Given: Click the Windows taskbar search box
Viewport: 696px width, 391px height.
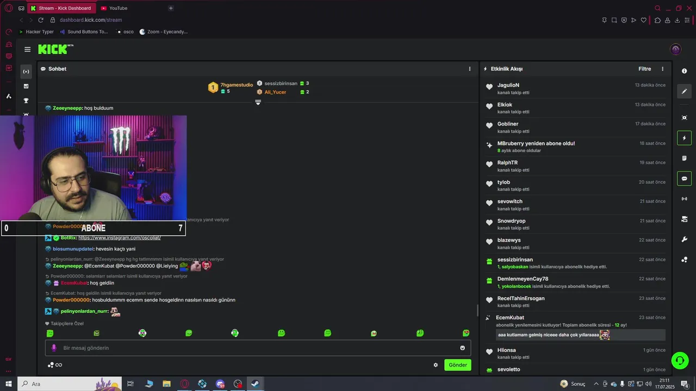Looking at the screenshot, I should point(70,384).
